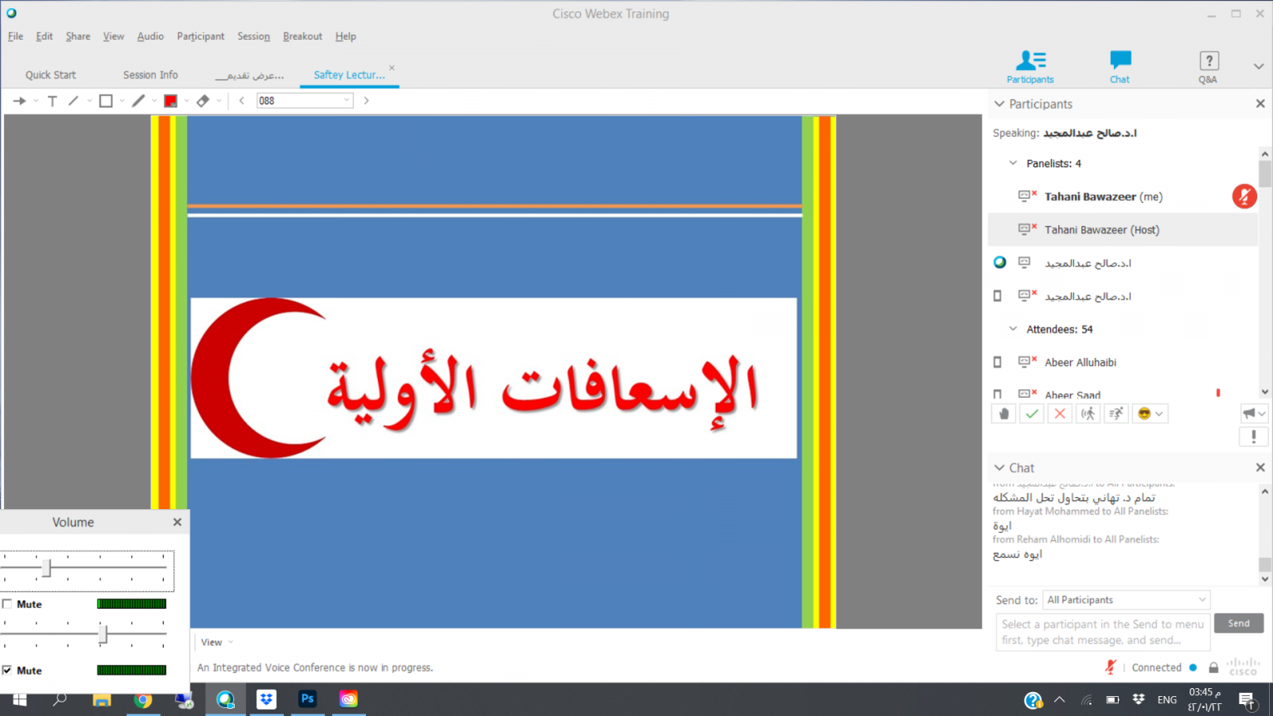The height and width of the screenshot is (716, 1273).
Task: Open the Send to All Participants dropdown
Action: coord(1126,600)
